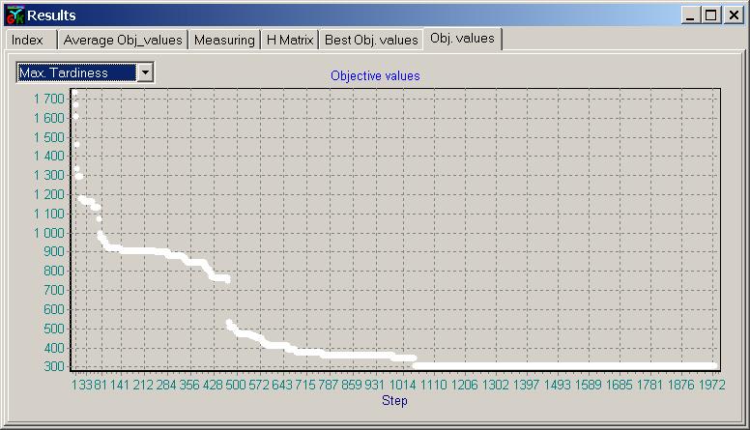Click the 284 step axis label
The height and width of the screenshot is (430, 750).
tap(166, 385)
